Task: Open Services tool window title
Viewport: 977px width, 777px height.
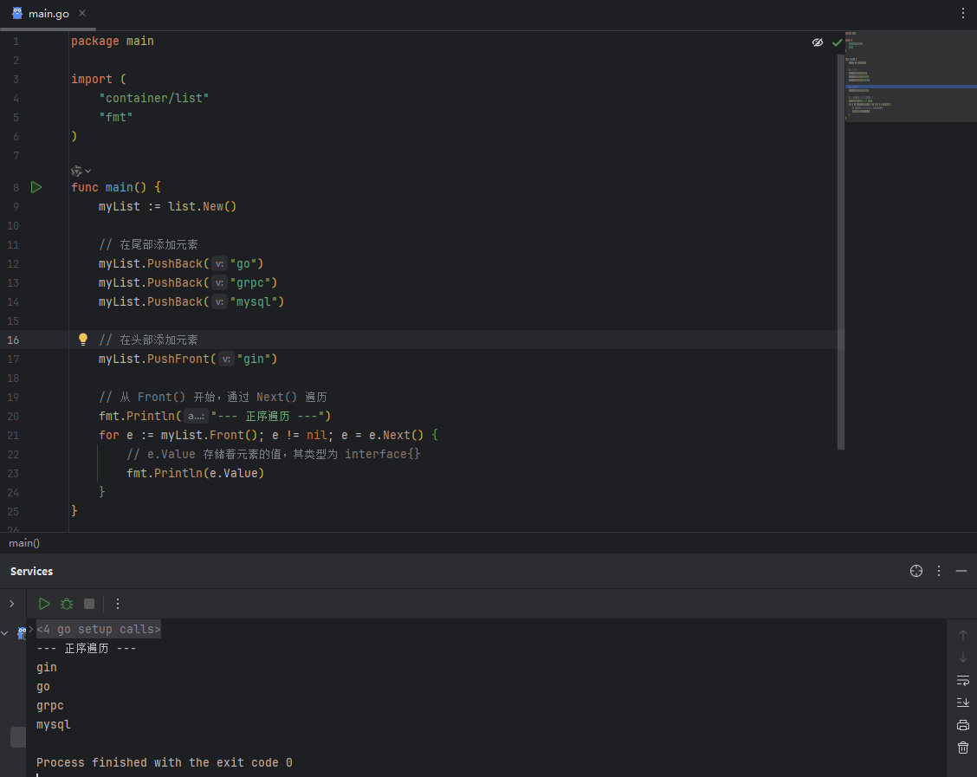Action: point(32,572)
